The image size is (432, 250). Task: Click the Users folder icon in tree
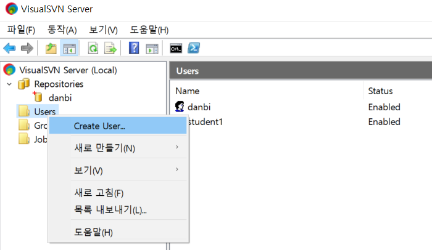point(24,111)
